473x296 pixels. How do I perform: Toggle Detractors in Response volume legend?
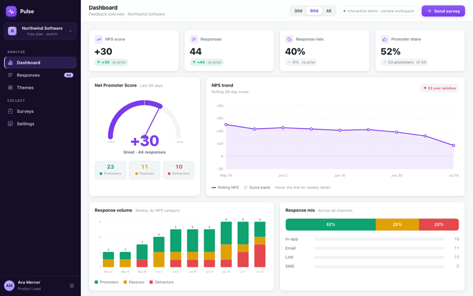tap(162, 282)
